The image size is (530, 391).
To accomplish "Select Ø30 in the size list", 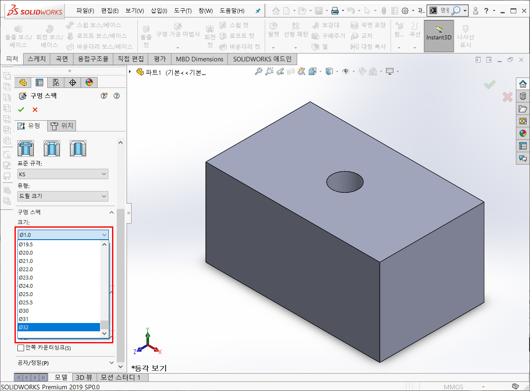I will point(59,311).
